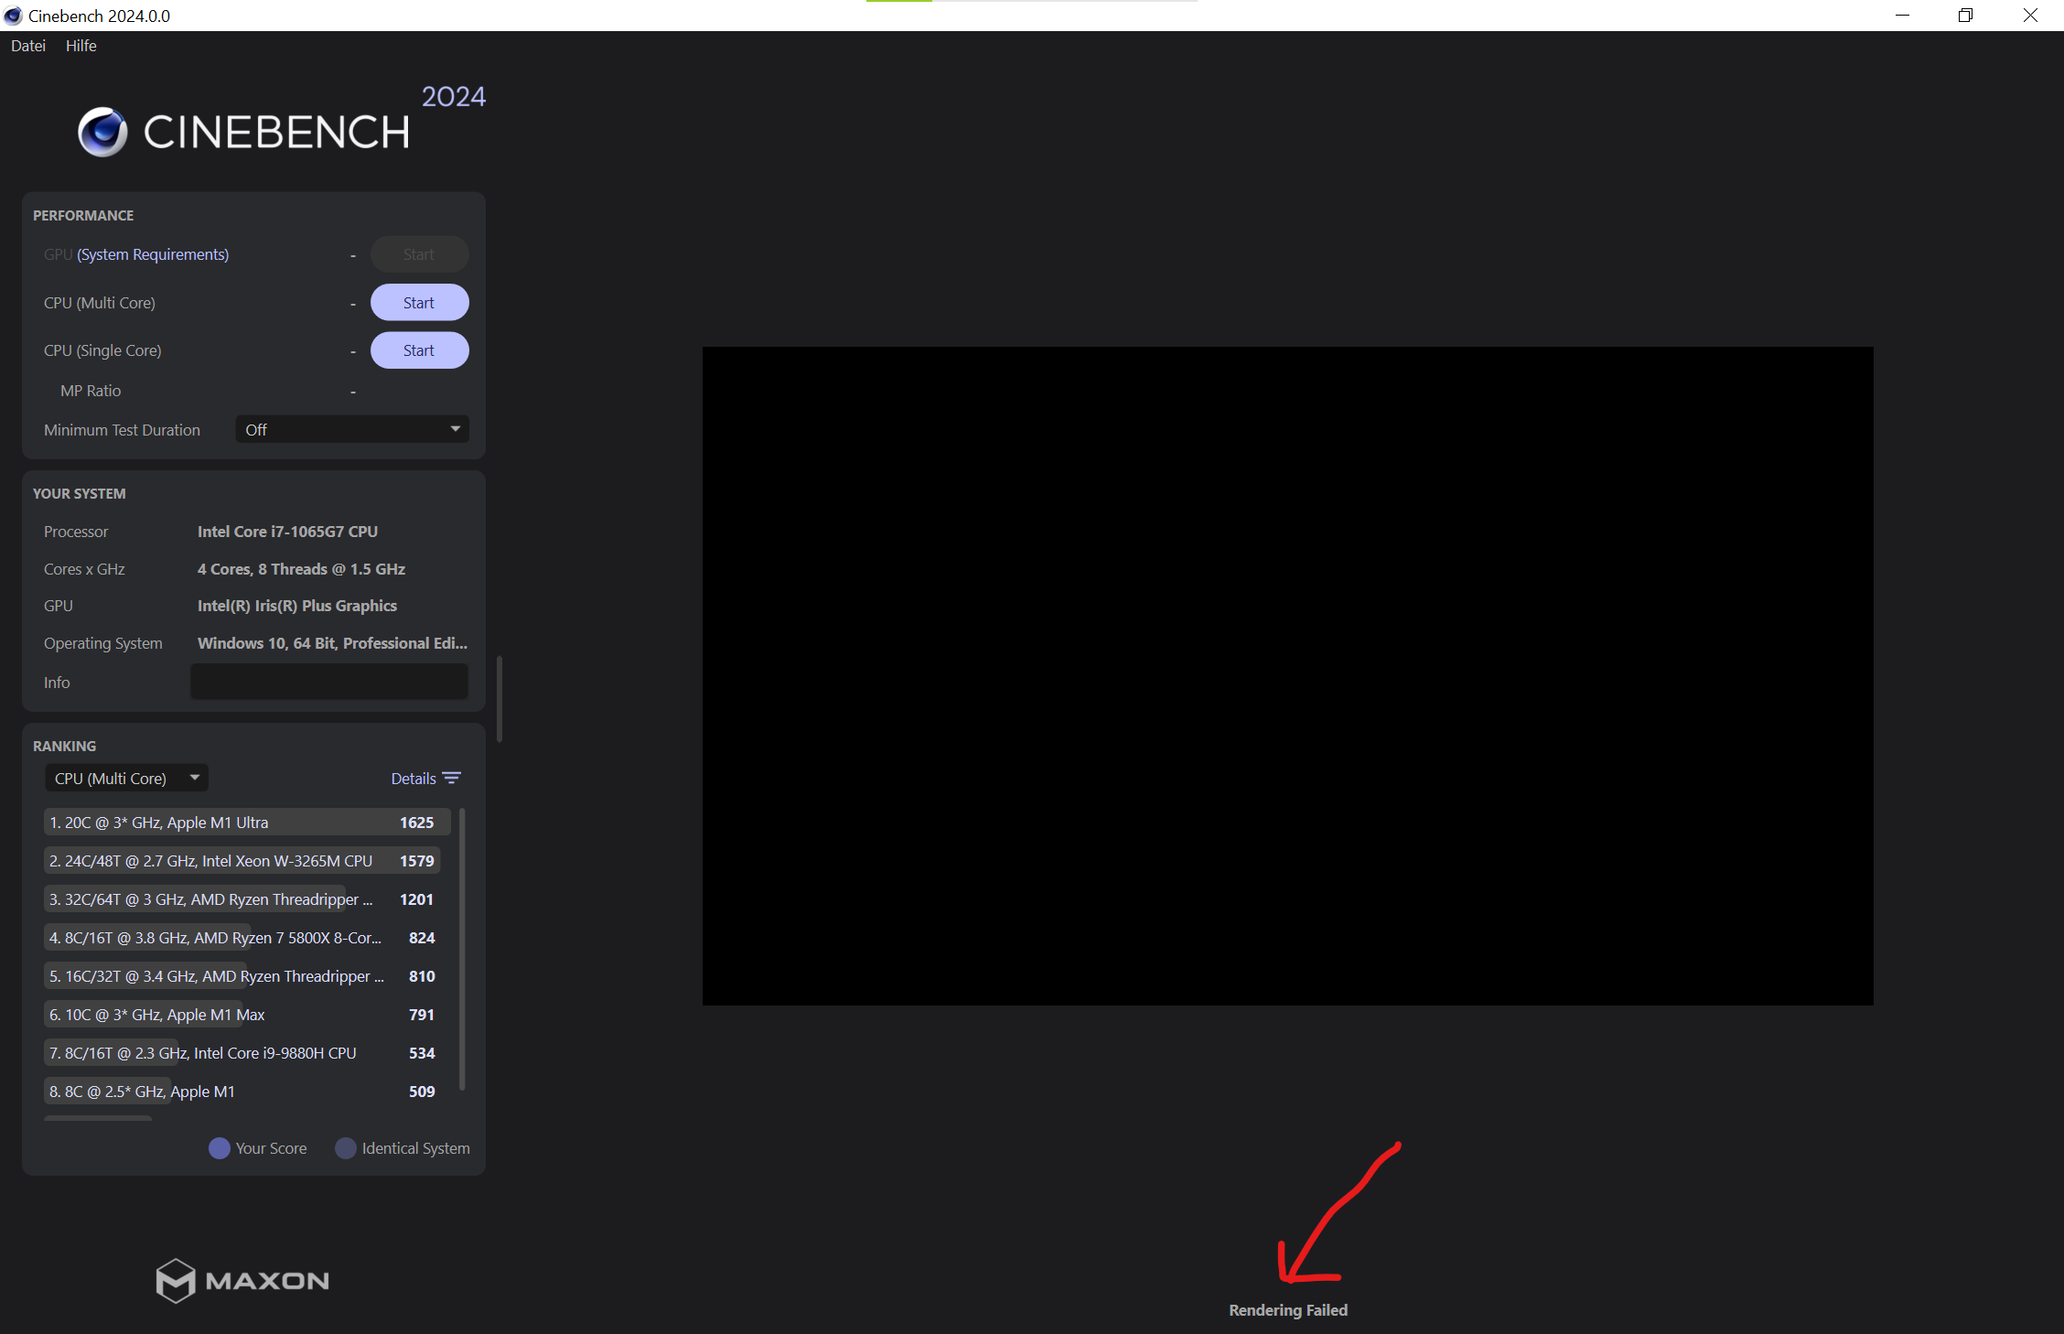The height and width of the screenshot is (1334, 2064).
Task: Click the ranking list vertical scrollbar
Action: pyautogui.click(x=462, y=948)
